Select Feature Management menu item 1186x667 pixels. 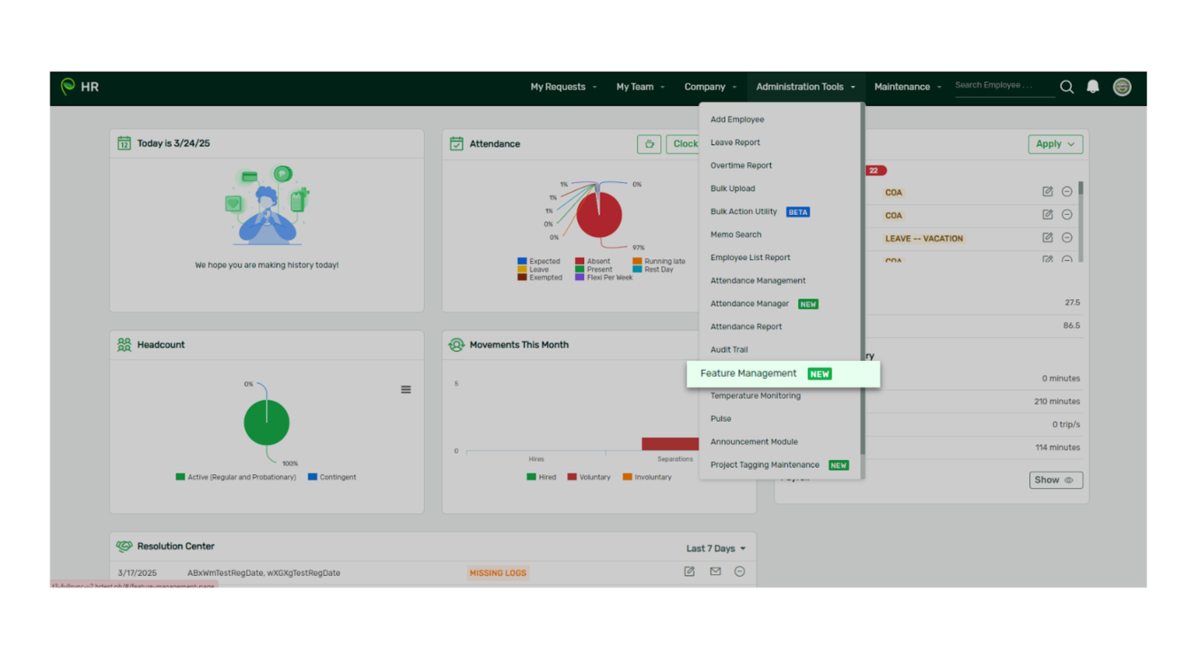(783, 373)
